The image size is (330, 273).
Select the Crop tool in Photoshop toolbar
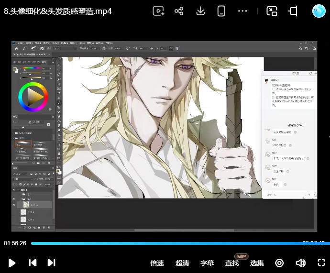59,84
